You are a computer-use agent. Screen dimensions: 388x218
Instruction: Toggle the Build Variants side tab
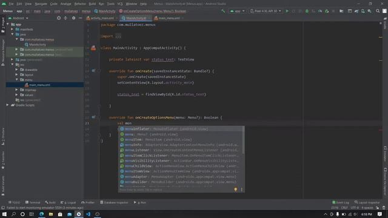[x=3, y=185]
